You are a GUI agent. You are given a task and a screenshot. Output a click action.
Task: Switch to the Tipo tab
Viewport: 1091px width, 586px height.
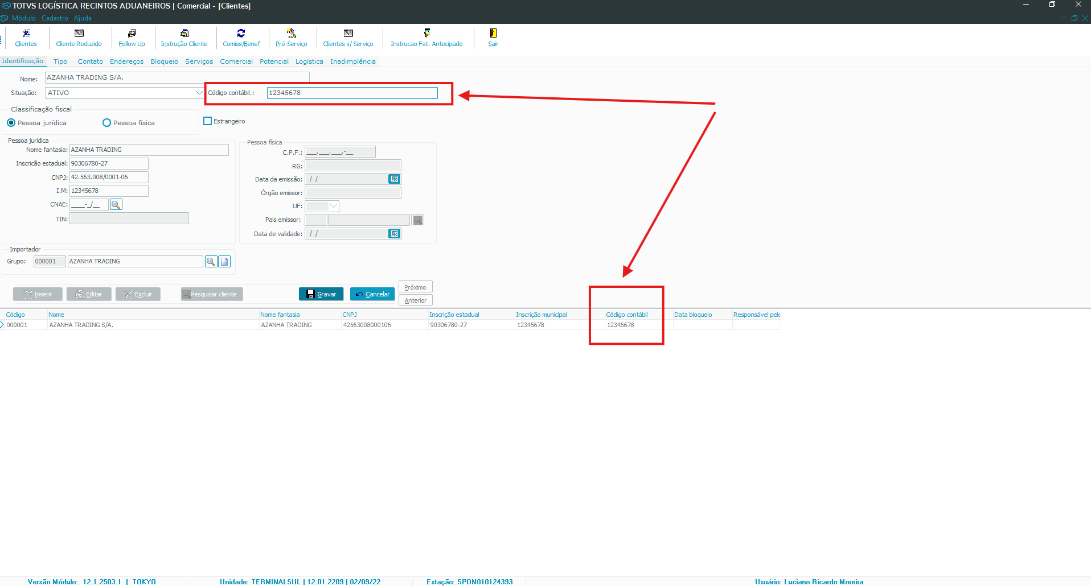coord(60,61)
